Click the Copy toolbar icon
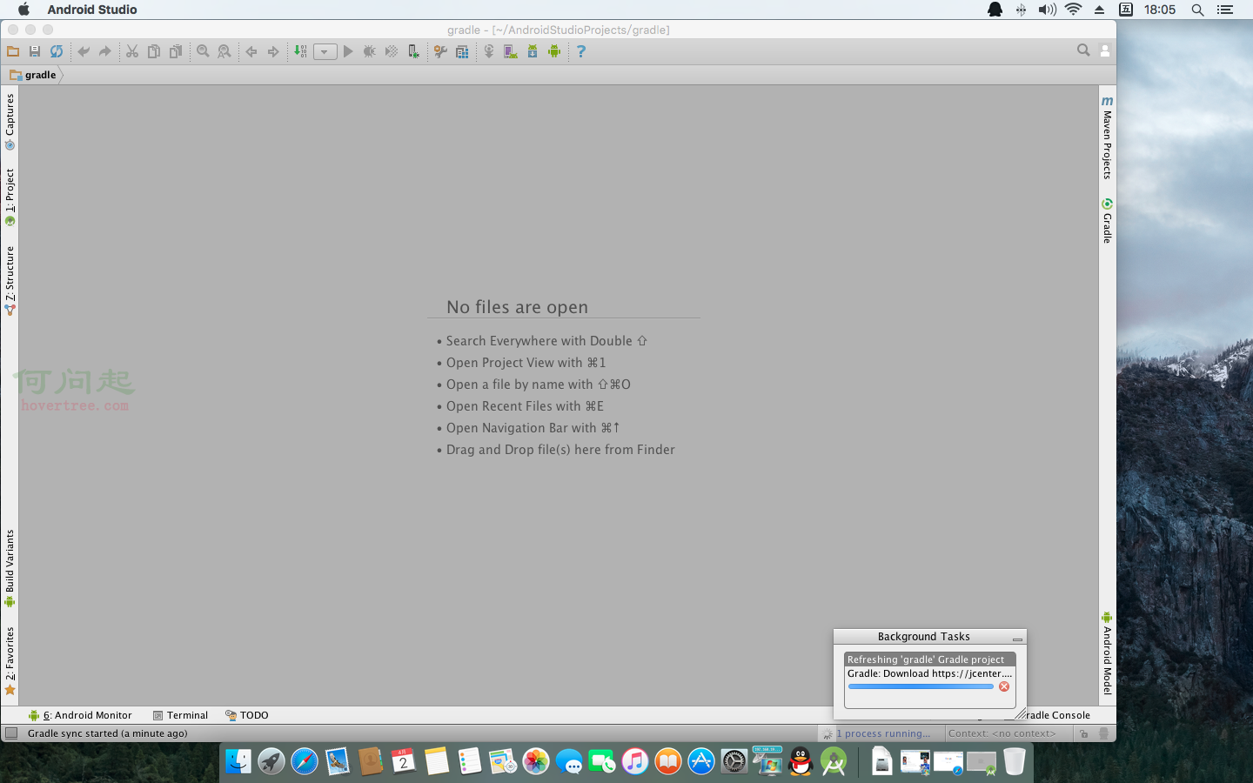The width and height of the screenshot is (1253, 783). pos(154,51)
